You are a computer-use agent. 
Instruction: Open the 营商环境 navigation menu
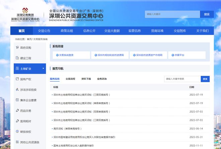click(x=157, y=31)
